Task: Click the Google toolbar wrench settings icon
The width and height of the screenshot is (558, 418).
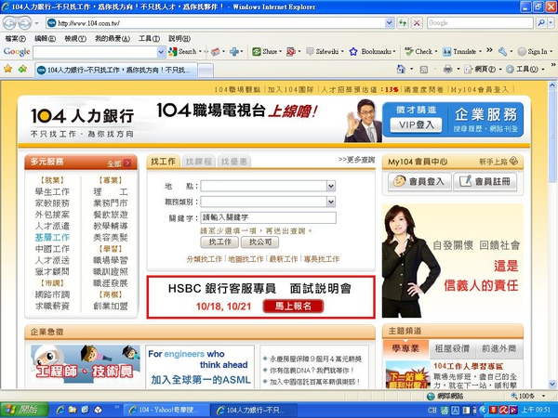Action: (x=502, y=52)
